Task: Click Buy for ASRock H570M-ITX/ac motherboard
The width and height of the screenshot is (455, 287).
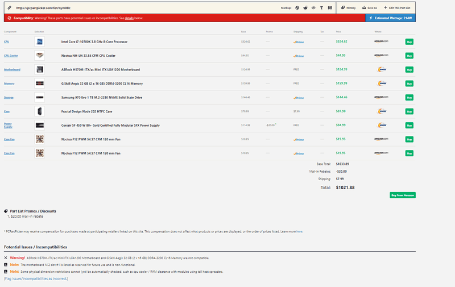Action: click(409, 69)
